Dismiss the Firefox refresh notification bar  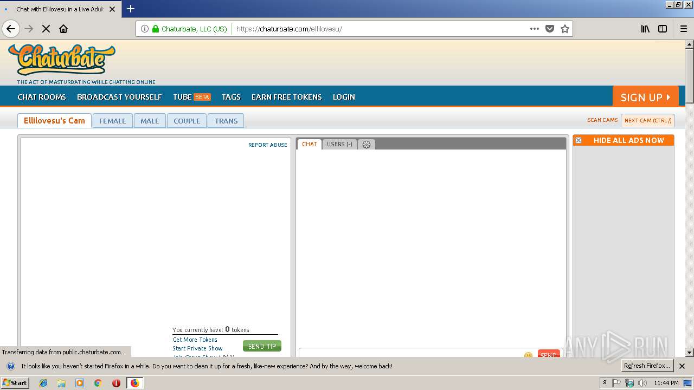pos(682,366)
